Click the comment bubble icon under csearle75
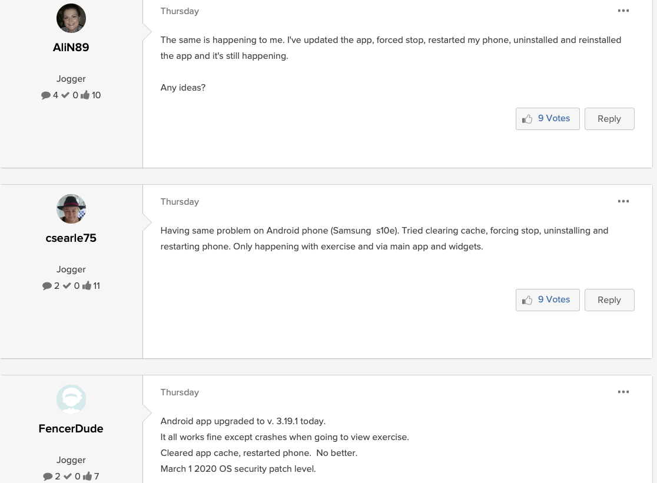Screen dimensions: 657x483 (x=47, y=286)
